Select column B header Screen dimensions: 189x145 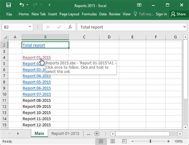45,37
